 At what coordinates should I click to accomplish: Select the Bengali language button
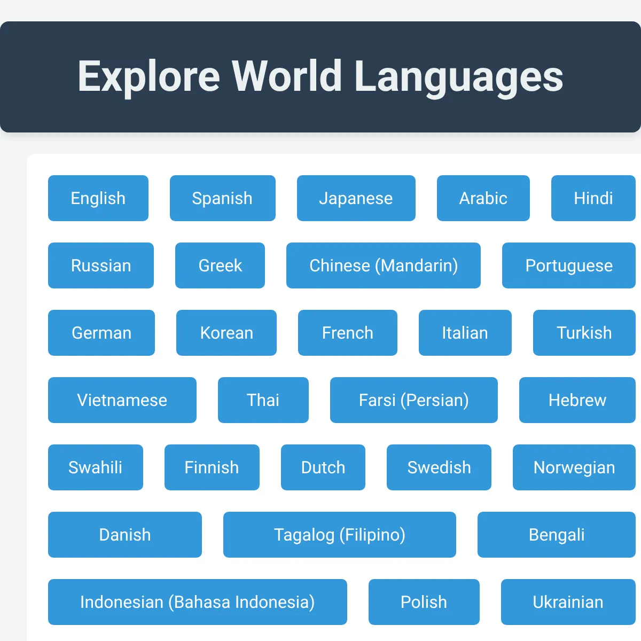(x=557, y=535)
